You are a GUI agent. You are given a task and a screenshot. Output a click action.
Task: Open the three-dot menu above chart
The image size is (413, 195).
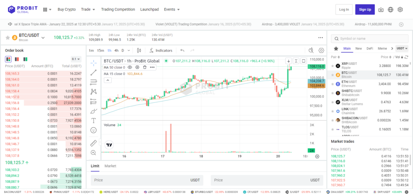321,37
